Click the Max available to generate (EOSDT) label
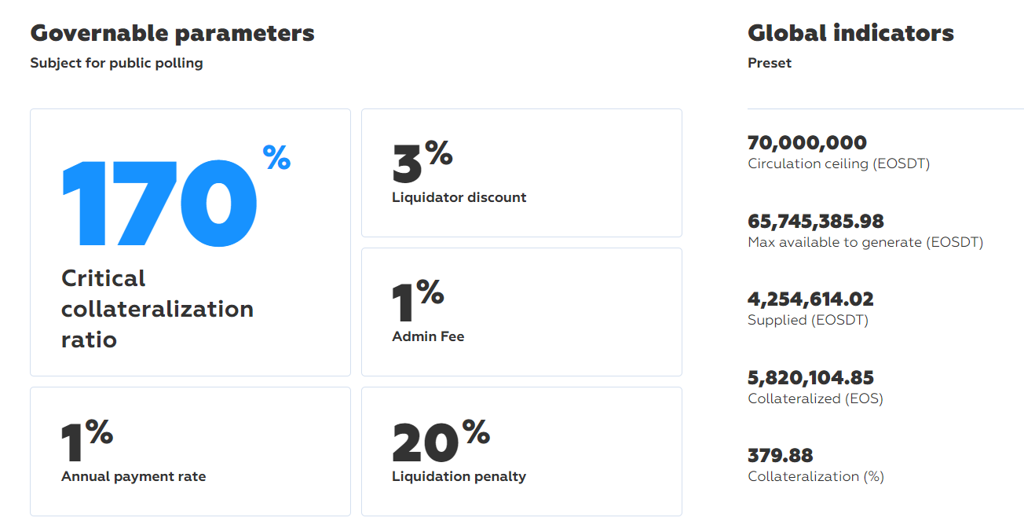 (x=865, y=242)
